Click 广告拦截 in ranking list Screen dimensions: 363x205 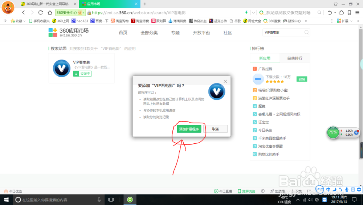pyautogui.click(x=265, y=69)
